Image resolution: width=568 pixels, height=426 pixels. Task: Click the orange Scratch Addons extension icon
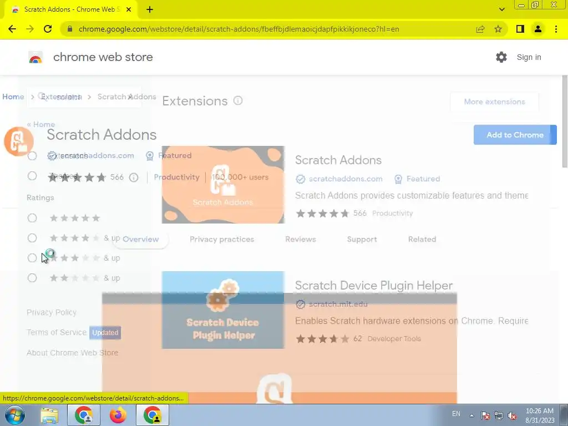point(19,141)
